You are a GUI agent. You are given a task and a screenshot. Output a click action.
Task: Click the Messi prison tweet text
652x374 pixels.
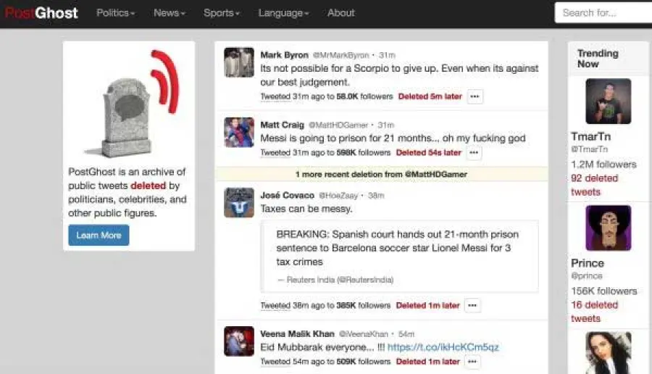(393, 138)
